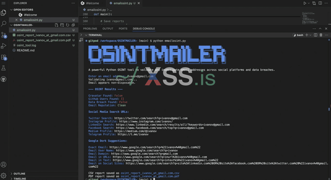The height and width of the screenshot is (180, 331).
Task: Maximize the panel size chevron
Action: pyautogui.click(x=320, y=29)
